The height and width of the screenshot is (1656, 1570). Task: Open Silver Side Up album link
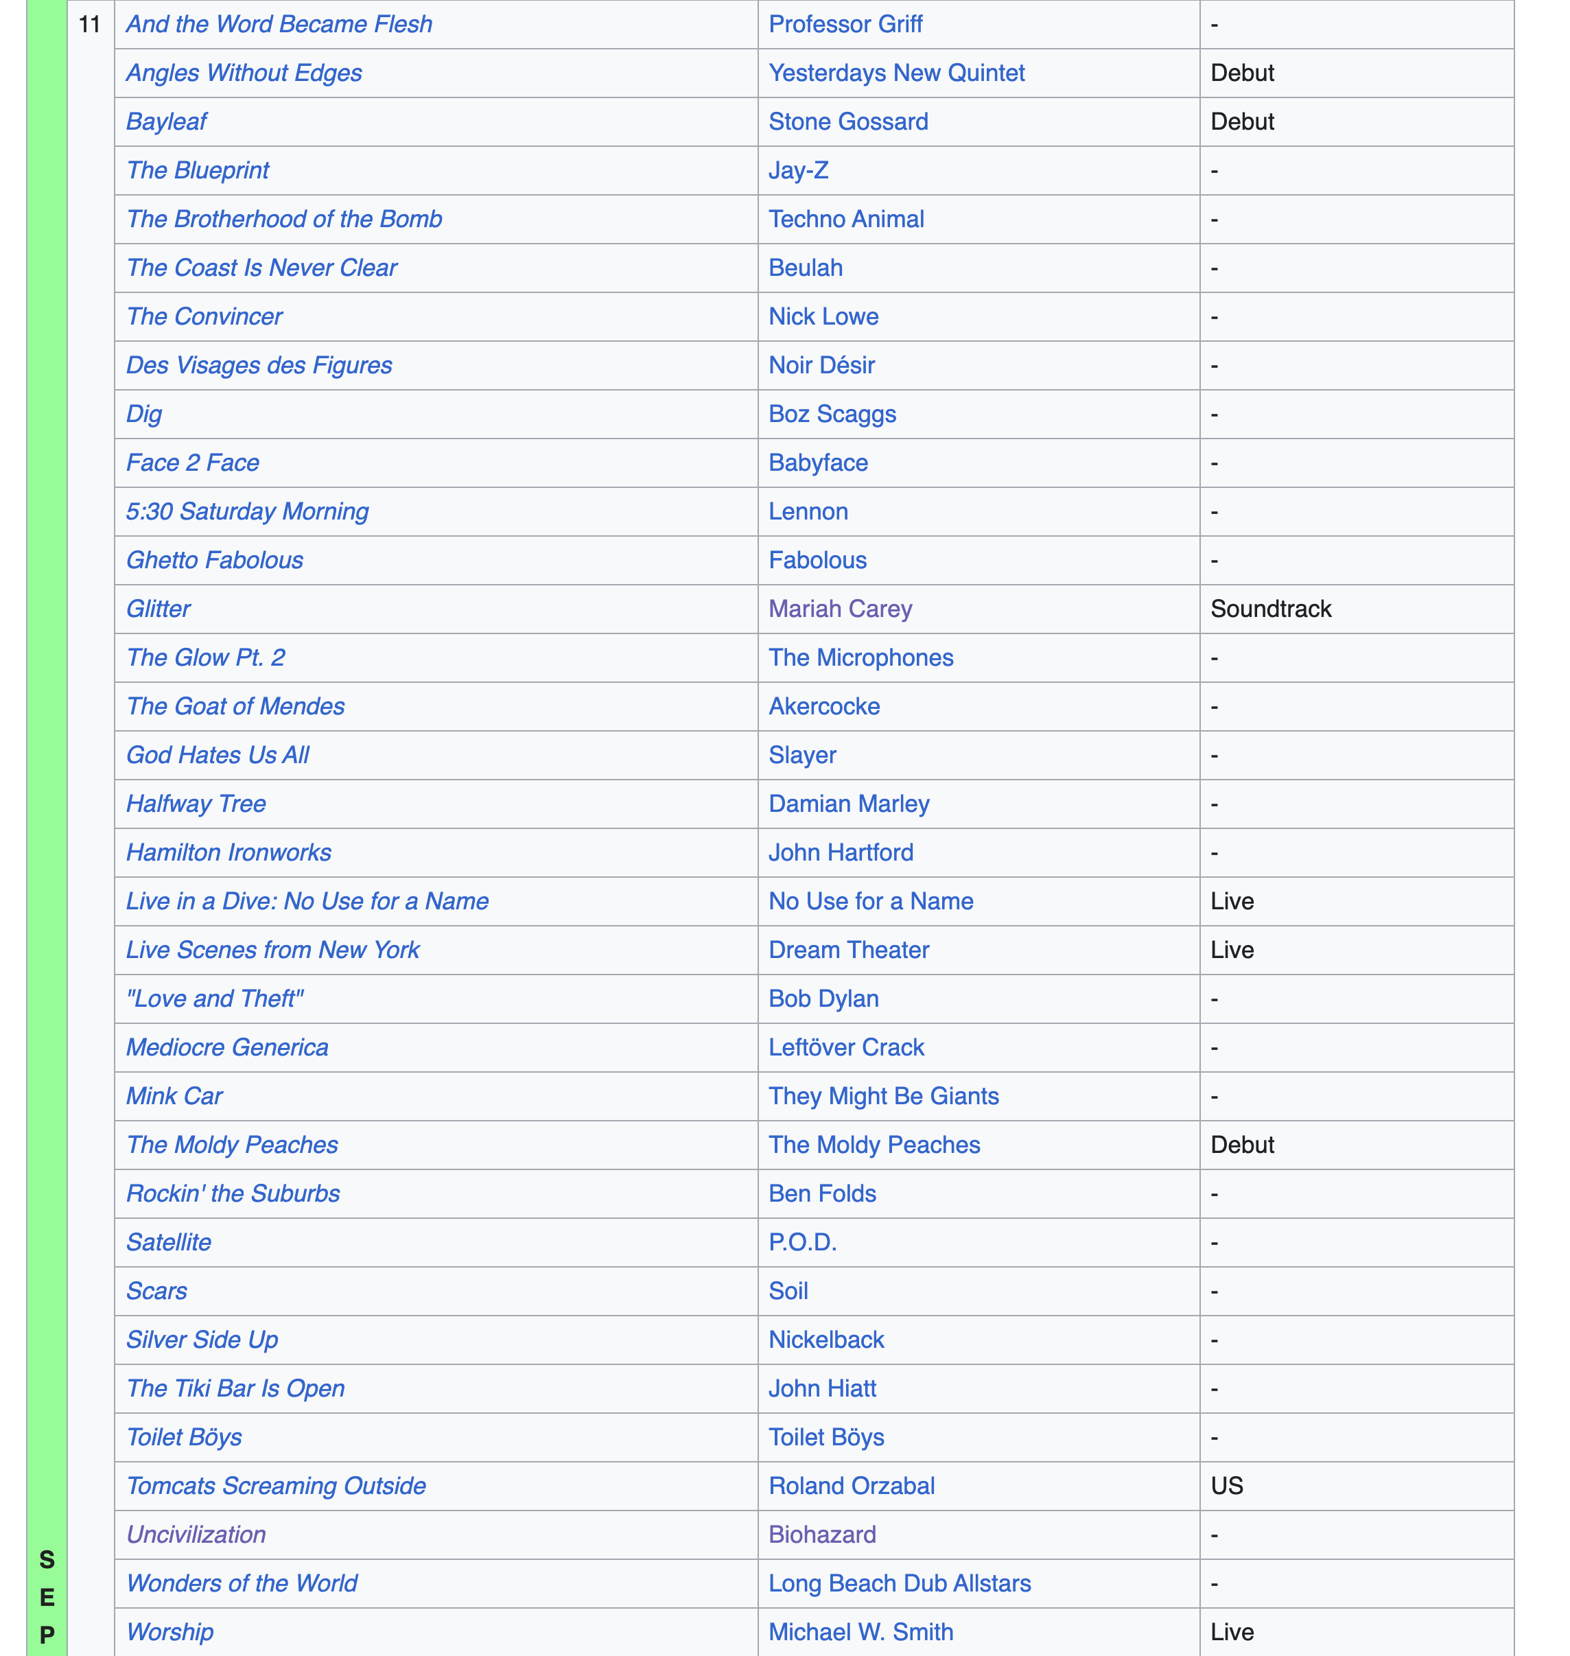(202, 1340)
